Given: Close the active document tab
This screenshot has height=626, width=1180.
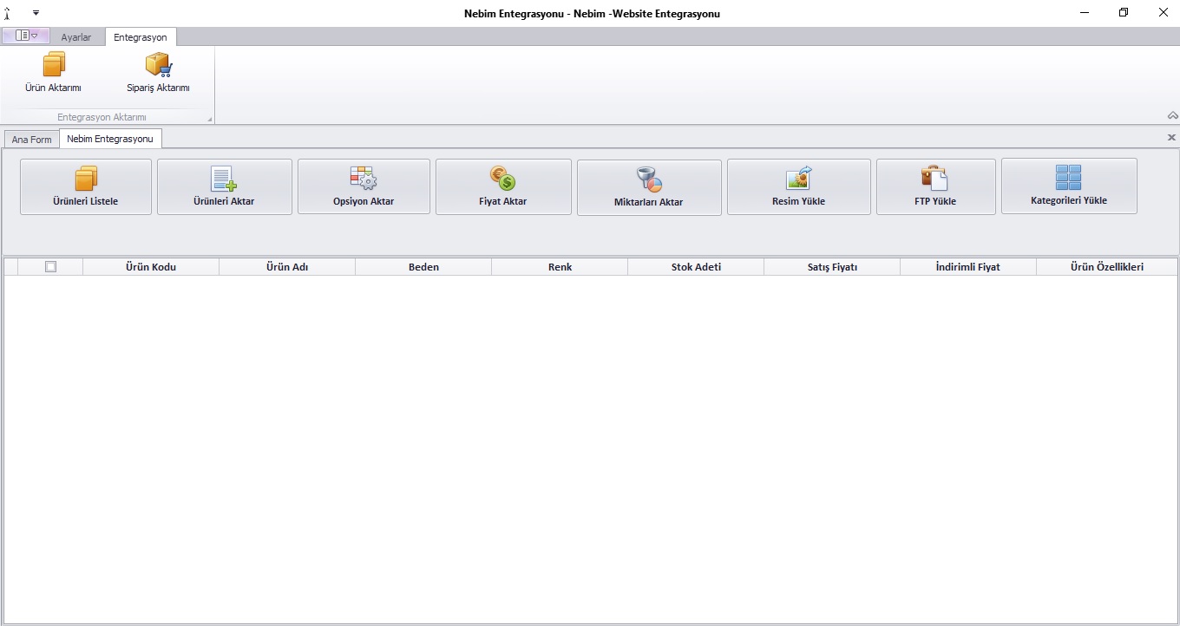Looking at the screenshot, I should point(1171,138).
